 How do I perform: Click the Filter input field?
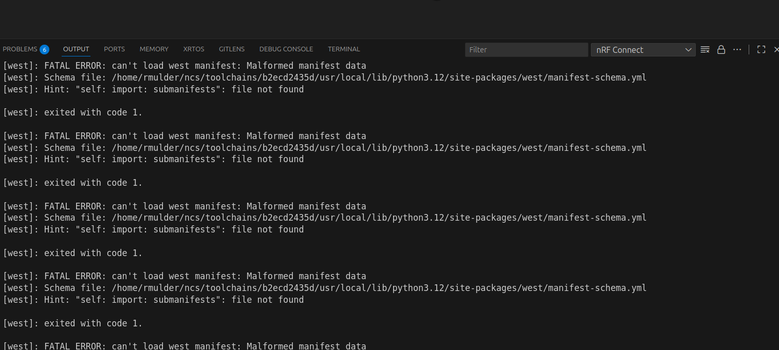pyautogui.click(x=526, y=49)
